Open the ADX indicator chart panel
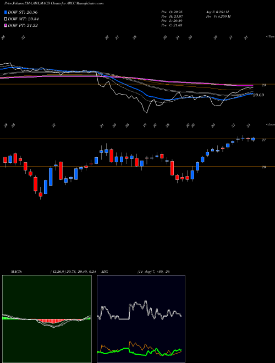This screenshot has height=363, width=275. pos(141,319)
